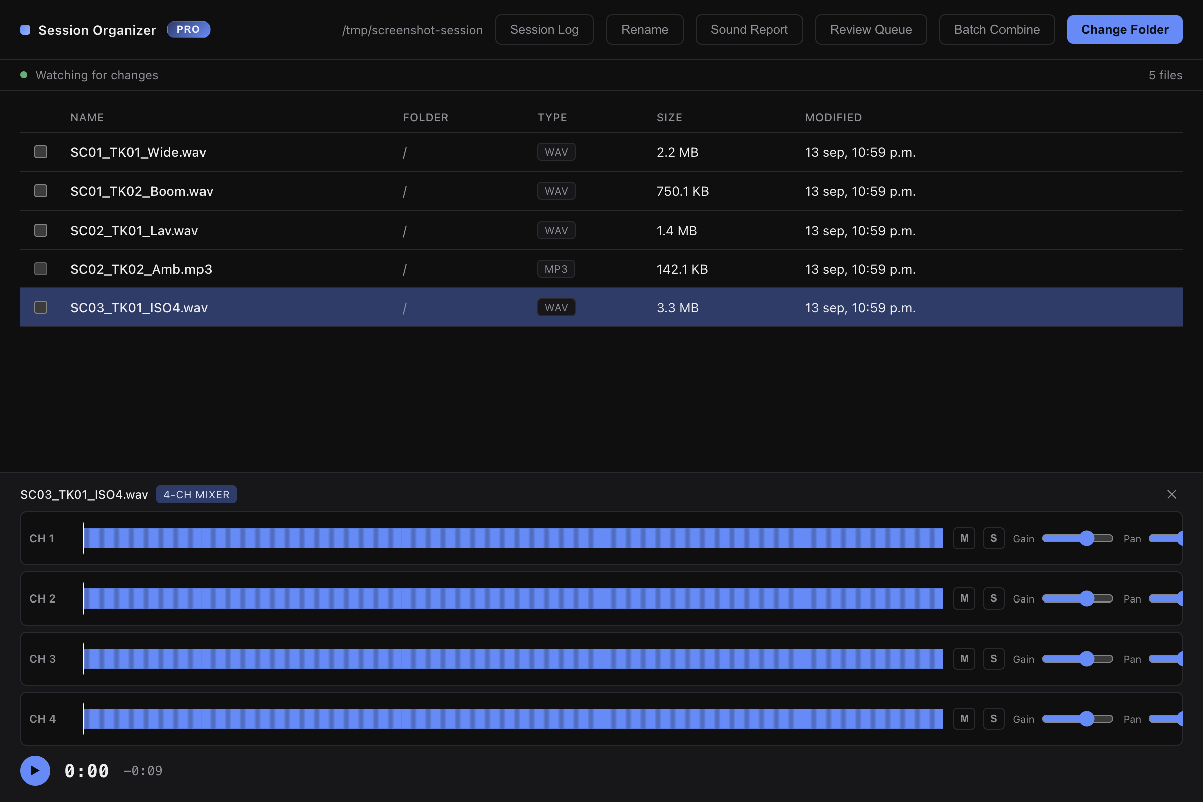Tick checkbox for SC01_TK01_Wide.wav
This screenshot has width=1203, height=802.
tap(41, 152)
